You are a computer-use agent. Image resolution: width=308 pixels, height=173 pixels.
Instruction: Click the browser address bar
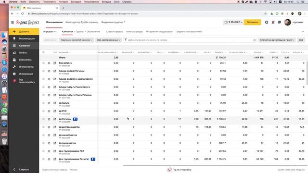pyautogui.click(x=145, y=13)
